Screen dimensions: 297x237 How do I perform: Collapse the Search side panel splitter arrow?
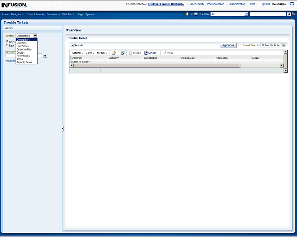point(63,129)
